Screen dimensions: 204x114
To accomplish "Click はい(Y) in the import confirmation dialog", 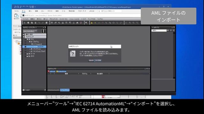I will [x=91, y=60].
